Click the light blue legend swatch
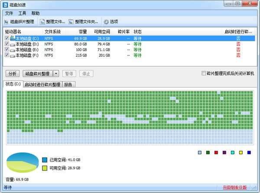 click(x=200, y=152)
